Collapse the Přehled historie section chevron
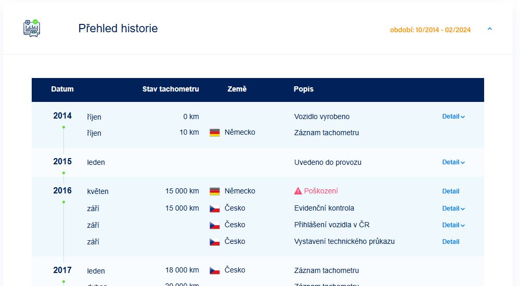520x286 pixels. point(489,29)
